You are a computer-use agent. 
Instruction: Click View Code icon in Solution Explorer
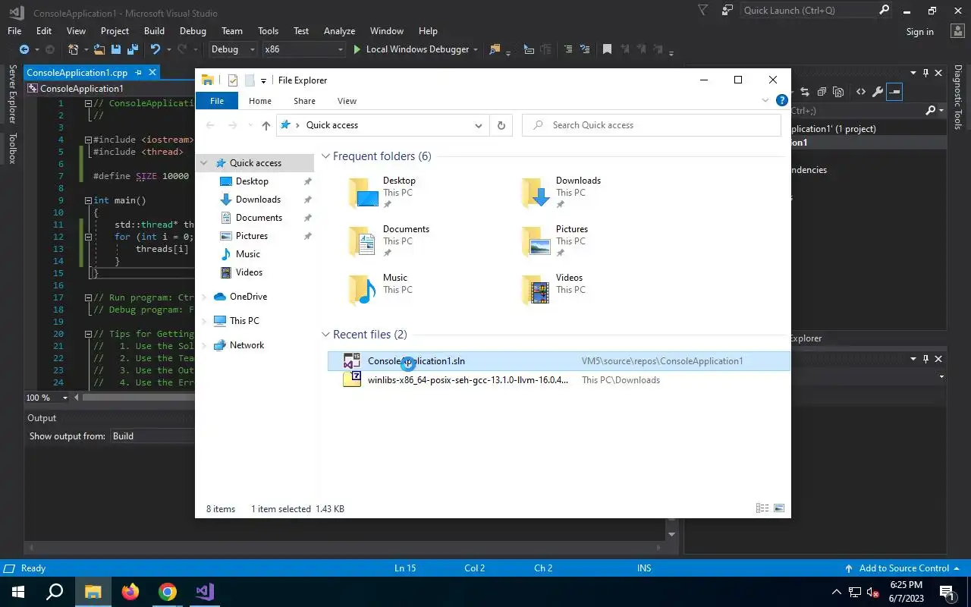click(x=861, y=92)
